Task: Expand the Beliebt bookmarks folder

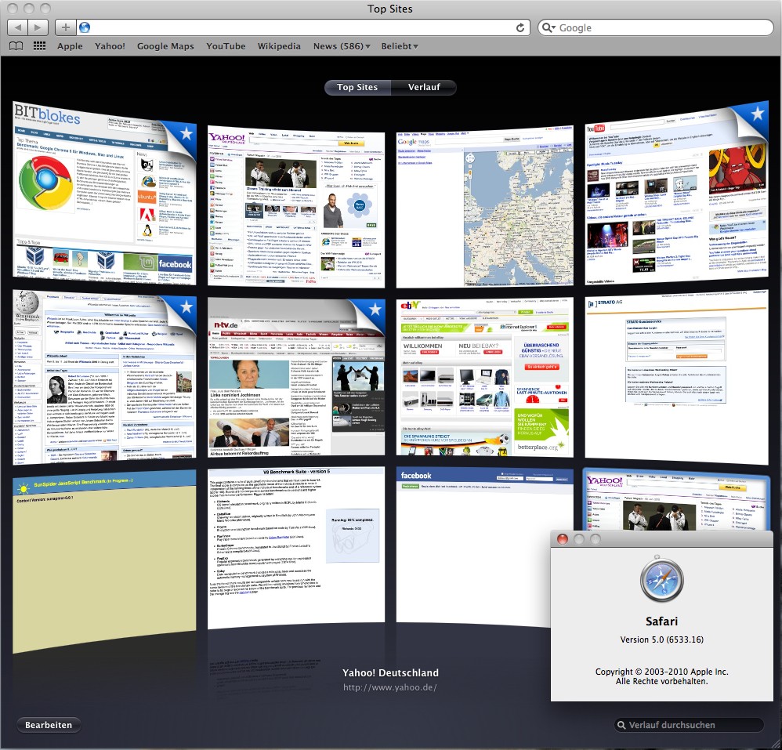Action: (400, 46)
